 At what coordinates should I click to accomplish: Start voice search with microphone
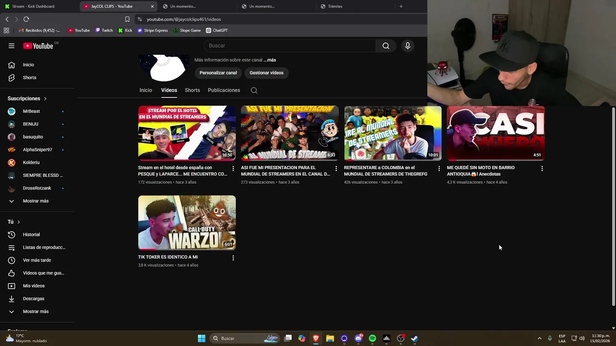tap(408, 46)
